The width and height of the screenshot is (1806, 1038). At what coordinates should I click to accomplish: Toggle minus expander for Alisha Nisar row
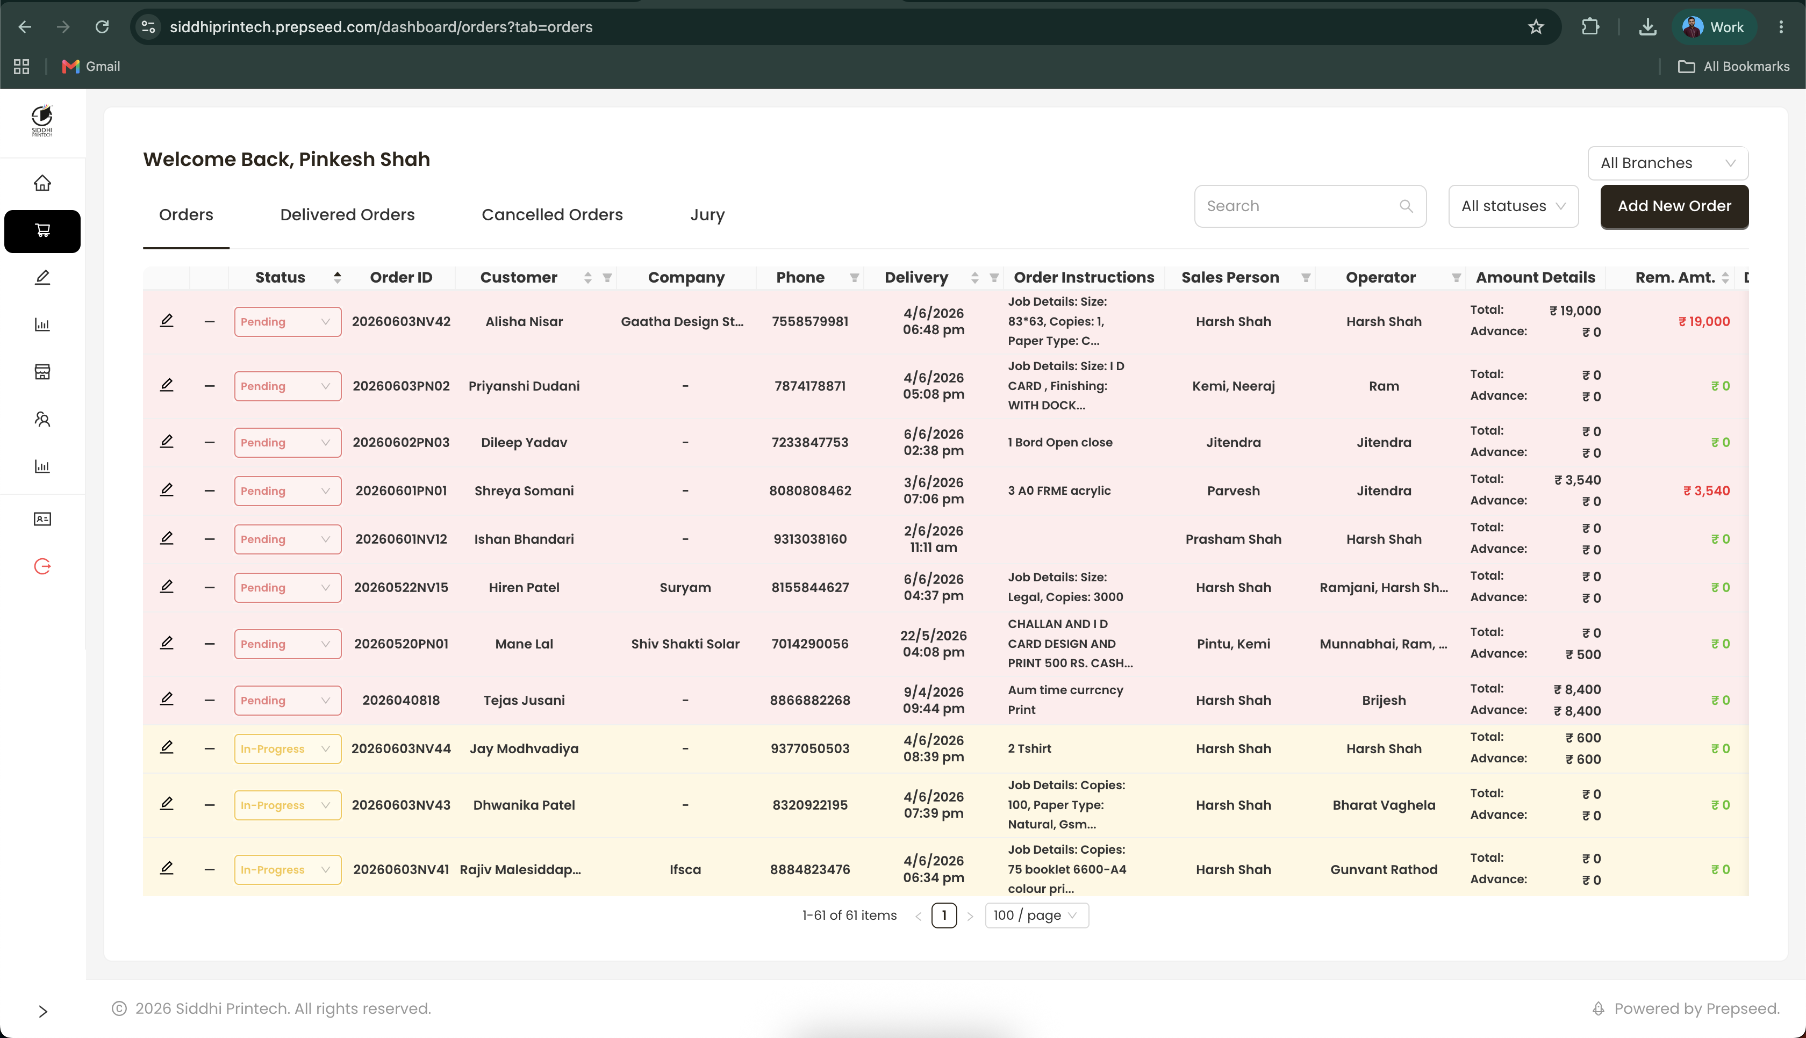click(x=210, y=321)
